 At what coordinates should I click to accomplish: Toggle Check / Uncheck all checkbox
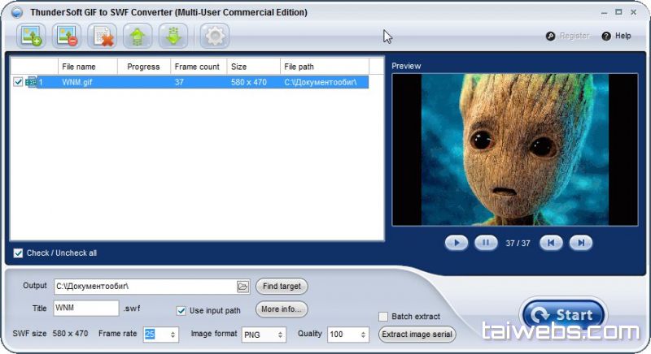[19, 253]
